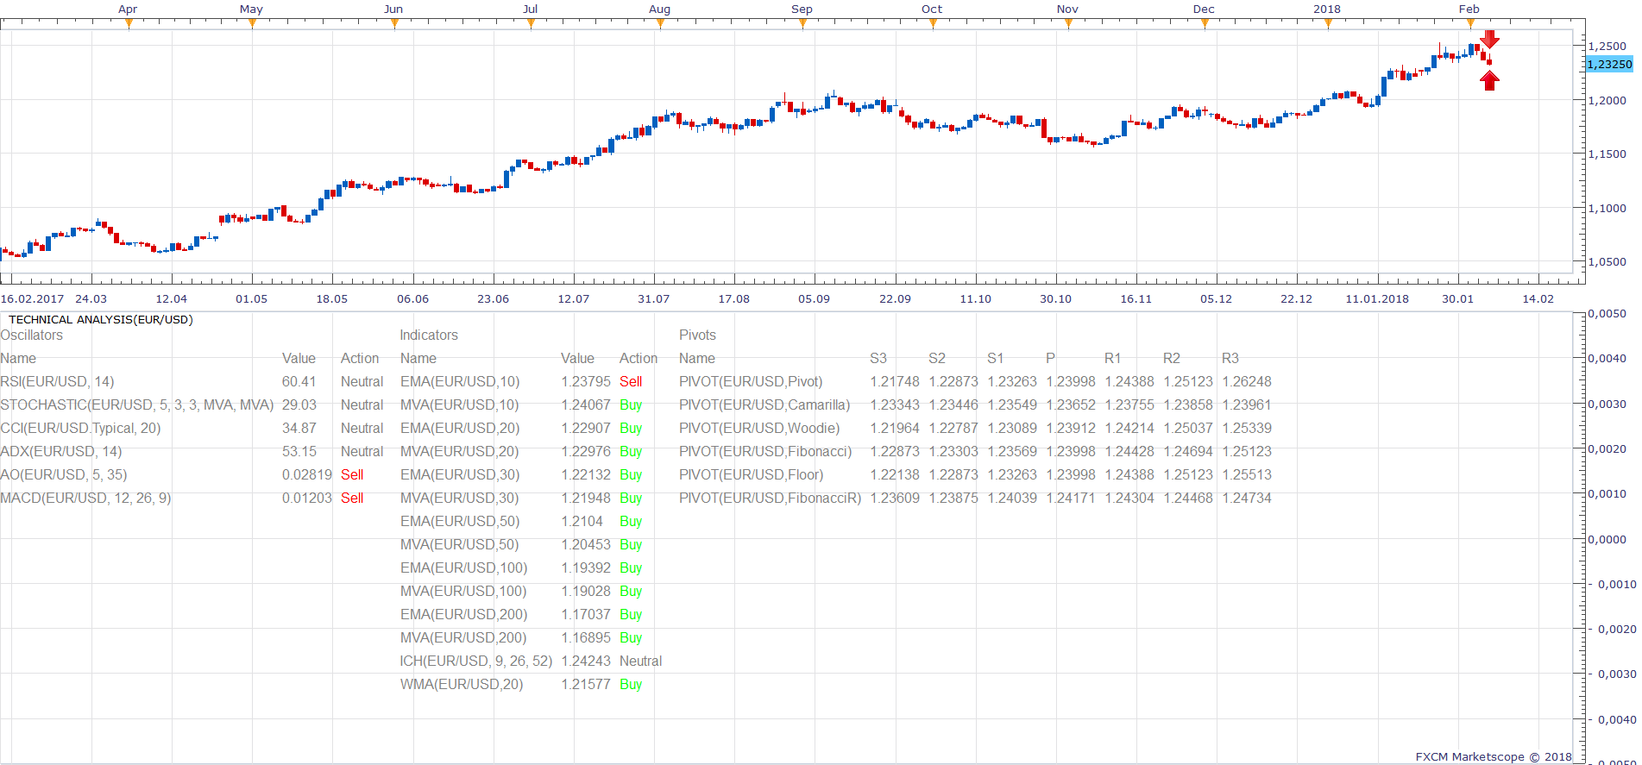Click the Aug month marker triangle
Image resolution: width=1642 pixels, height=765 pixels.
point(660,23)
